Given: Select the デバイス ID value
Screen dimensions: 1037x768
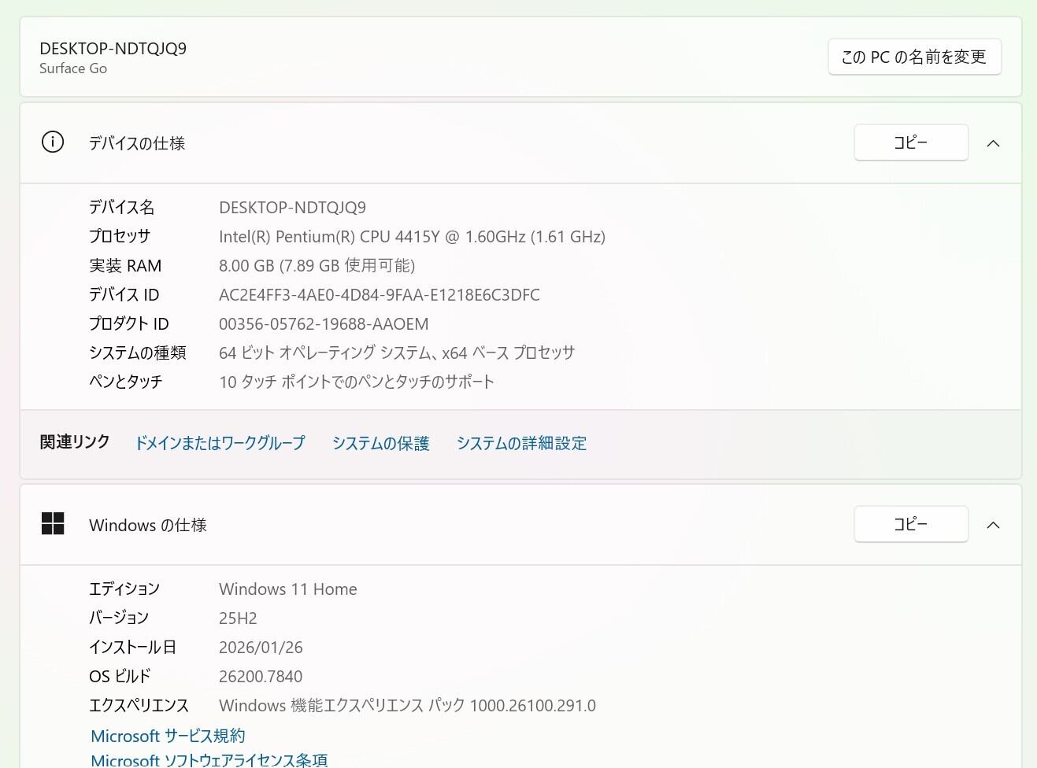Looking at the screenshot, I should [380, 295].
